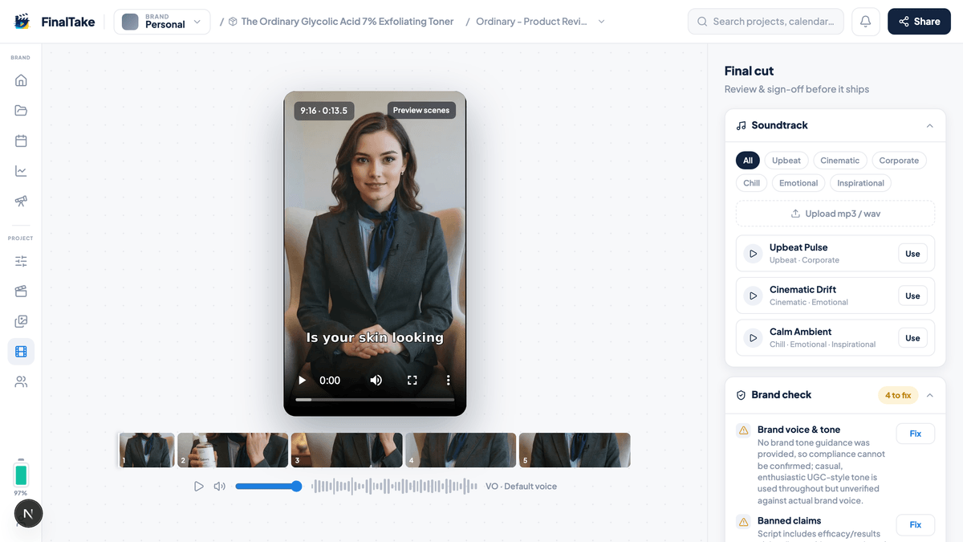Play the Cinematic Drift track preview

click(753, 295)
